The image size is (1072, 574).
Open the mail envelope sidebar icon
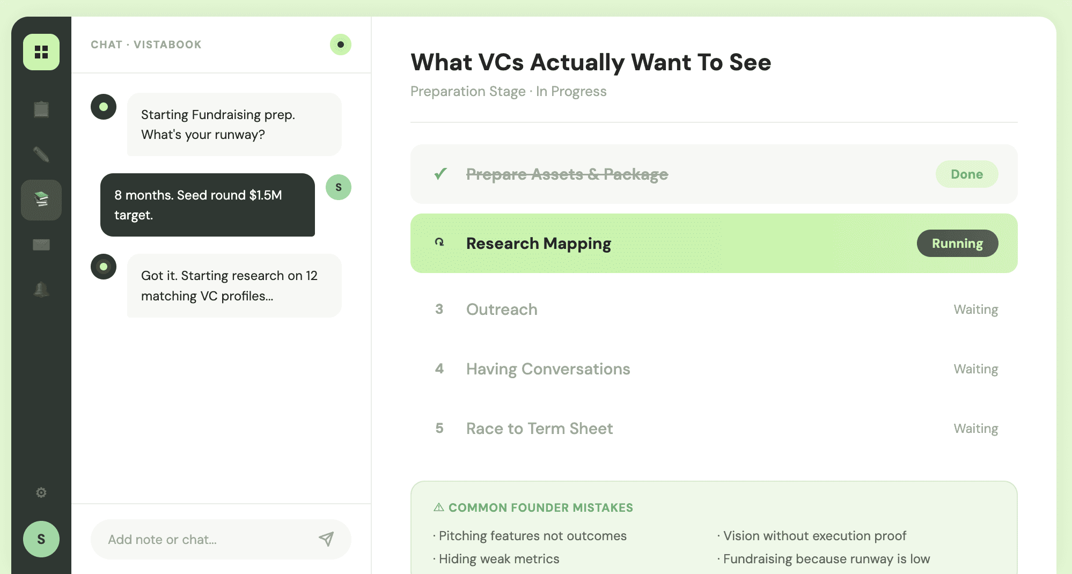(41, 245)
